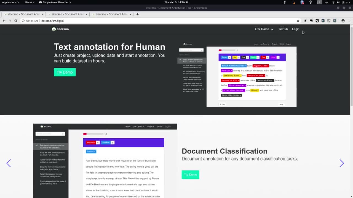Open the volume speaker tray icon
This screenshot has width=353, height=198.
click(338, 2)
